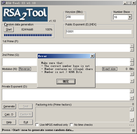Image resolution: width=137 pixels, height=134 pixels.
Task: Start random data generation
Action: (x=9, y=30)
